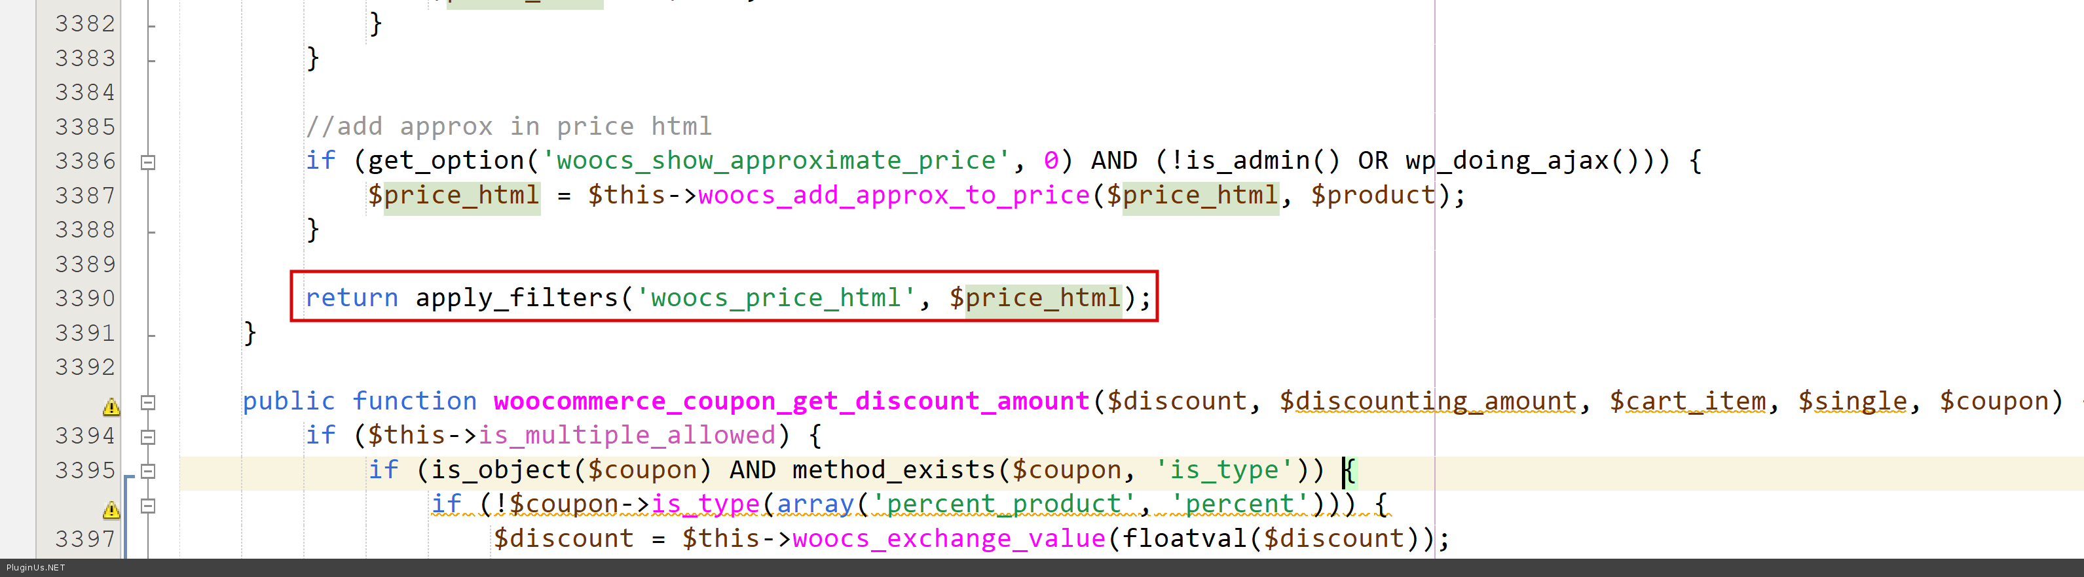
Task: Collapse the fold marker on line 3394
Action: (148, 436)
